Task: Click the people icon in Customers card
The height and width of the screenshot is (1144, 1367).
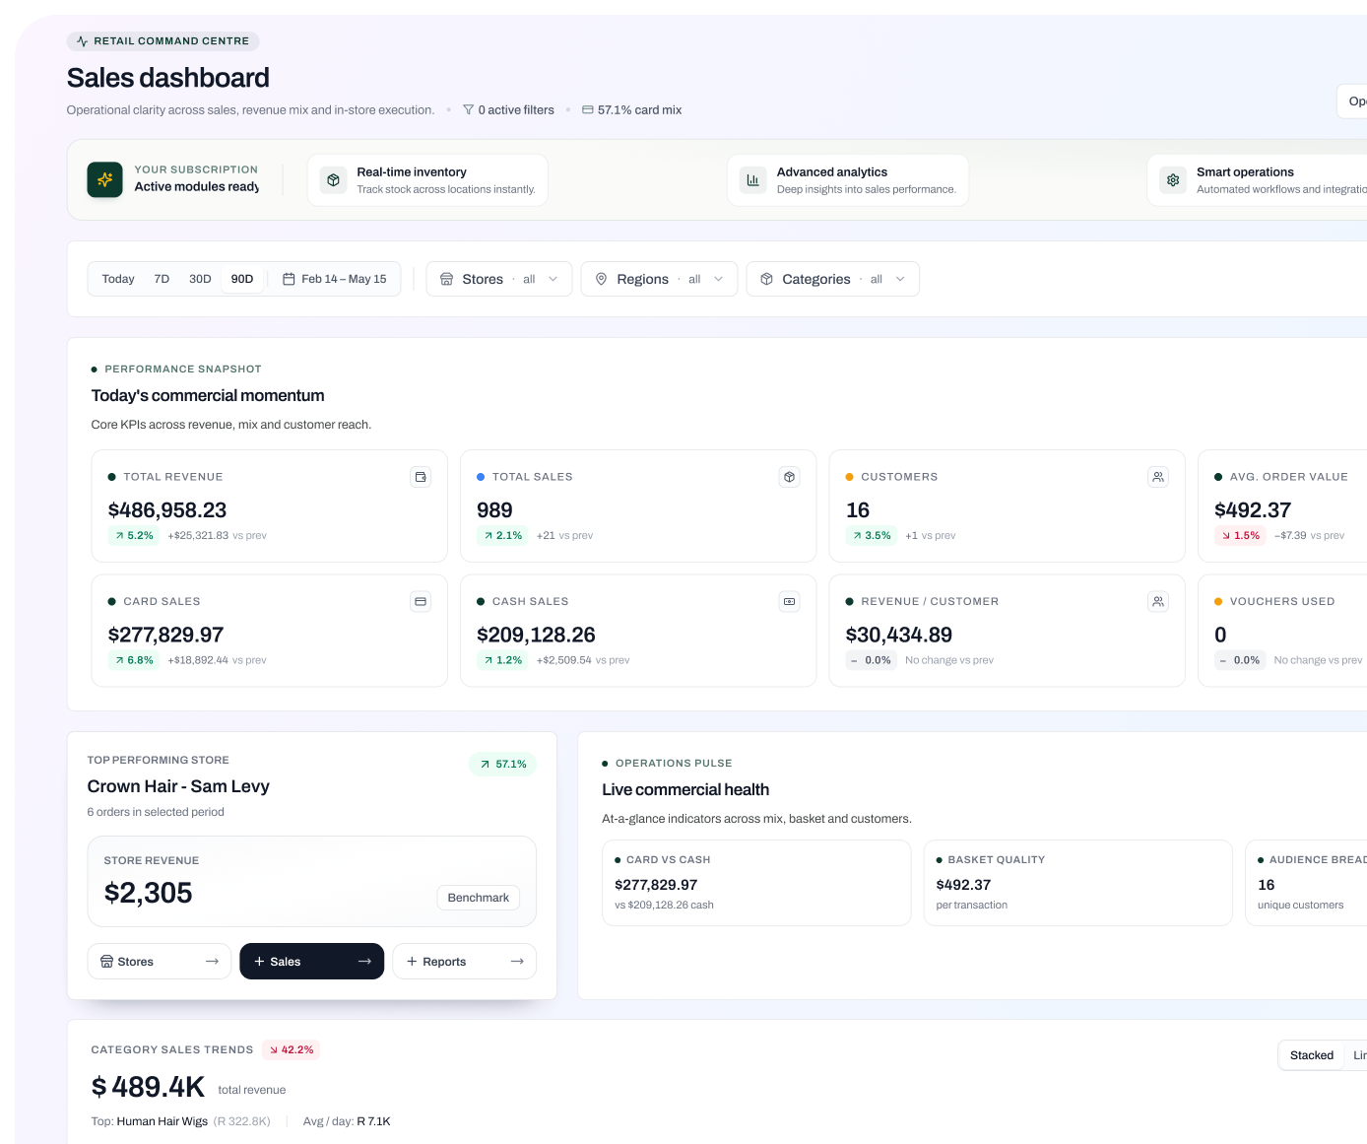Action: [1158, 477]
